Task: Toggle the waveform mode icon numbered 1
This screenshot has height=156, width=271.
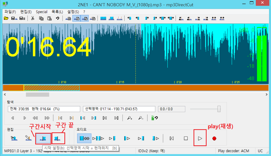Action: click(77, 18)
